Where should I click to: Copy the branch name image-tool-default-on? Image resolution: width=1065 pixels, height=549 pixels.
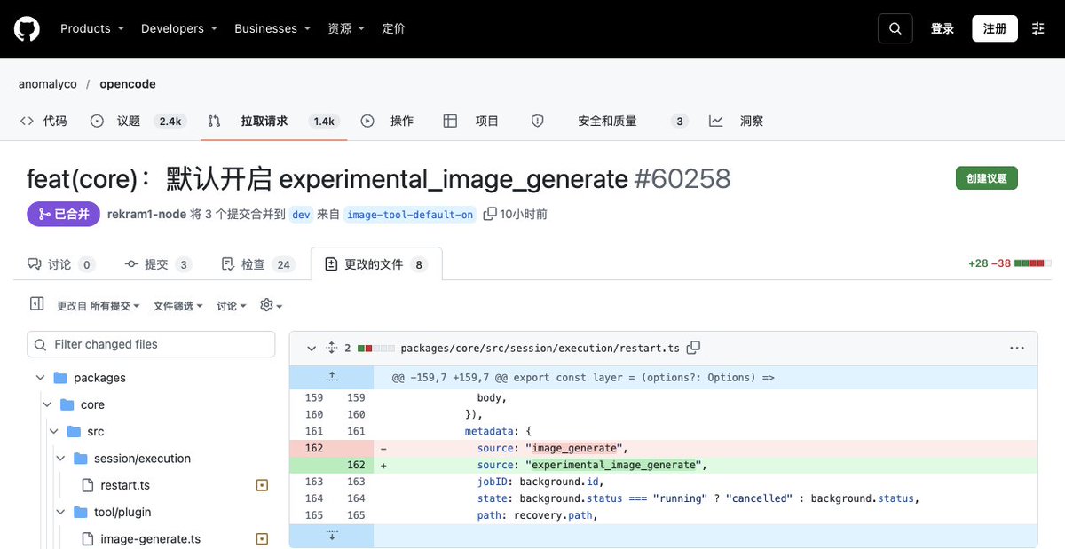pyautogui.click(x=490, y=214)
